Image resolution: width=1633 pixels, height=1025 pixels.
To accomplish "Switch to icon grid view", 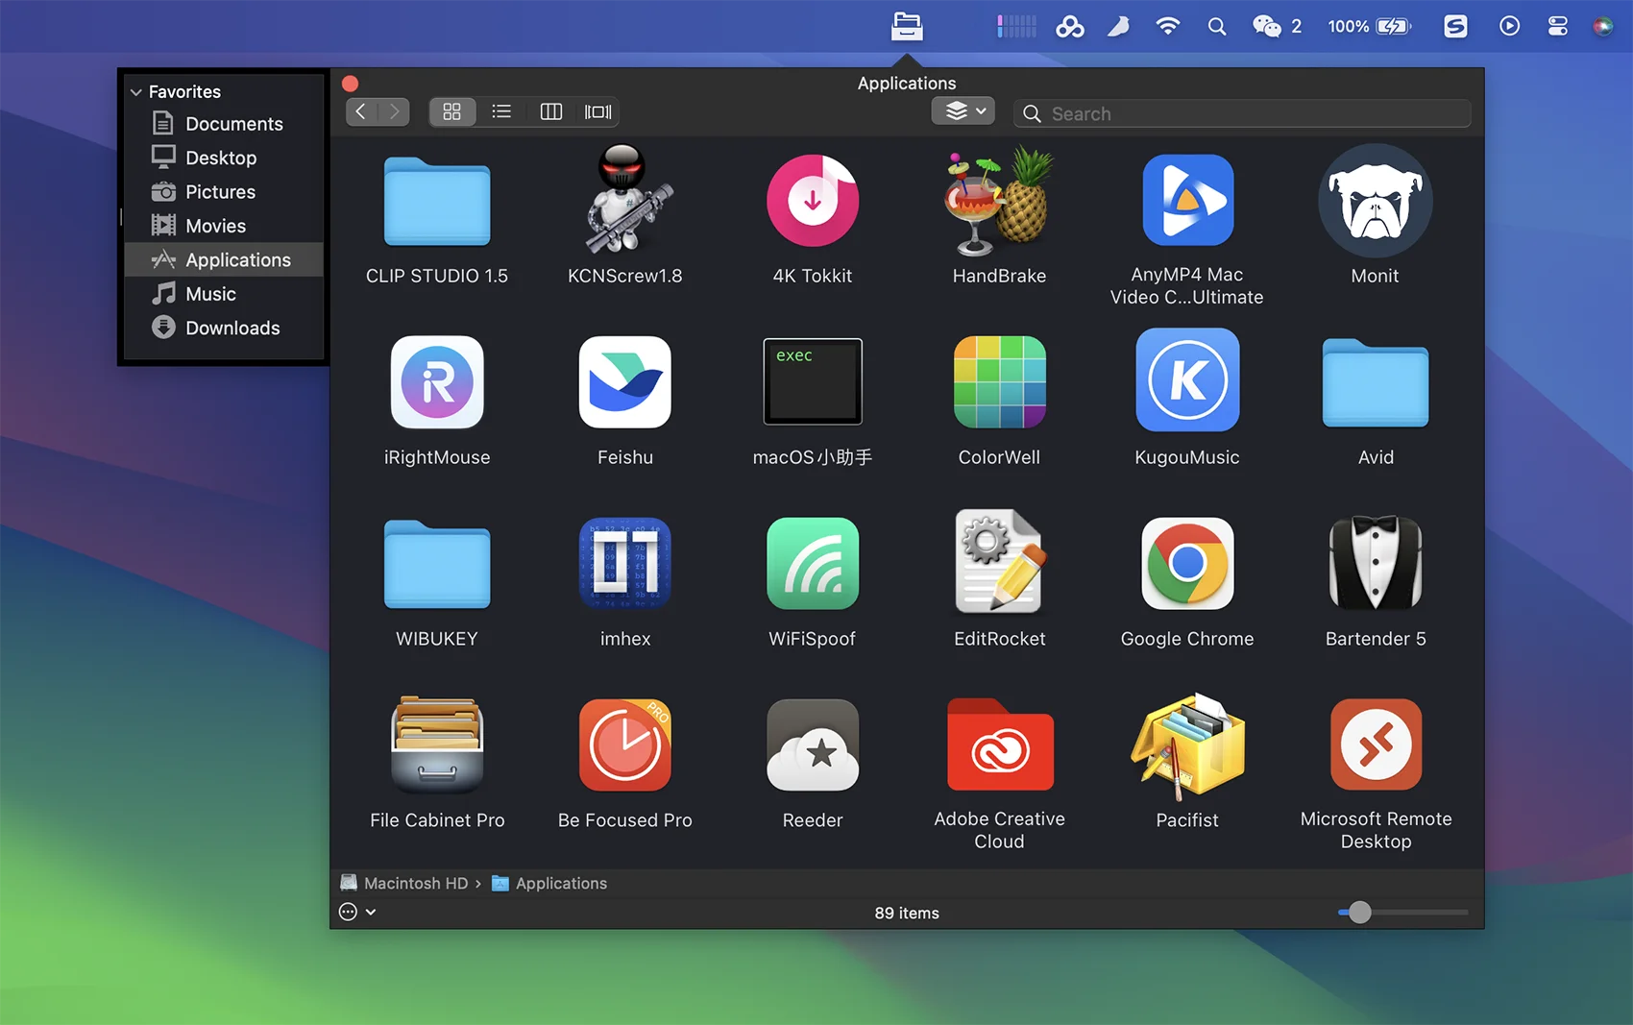I will [x=452, y=111].
